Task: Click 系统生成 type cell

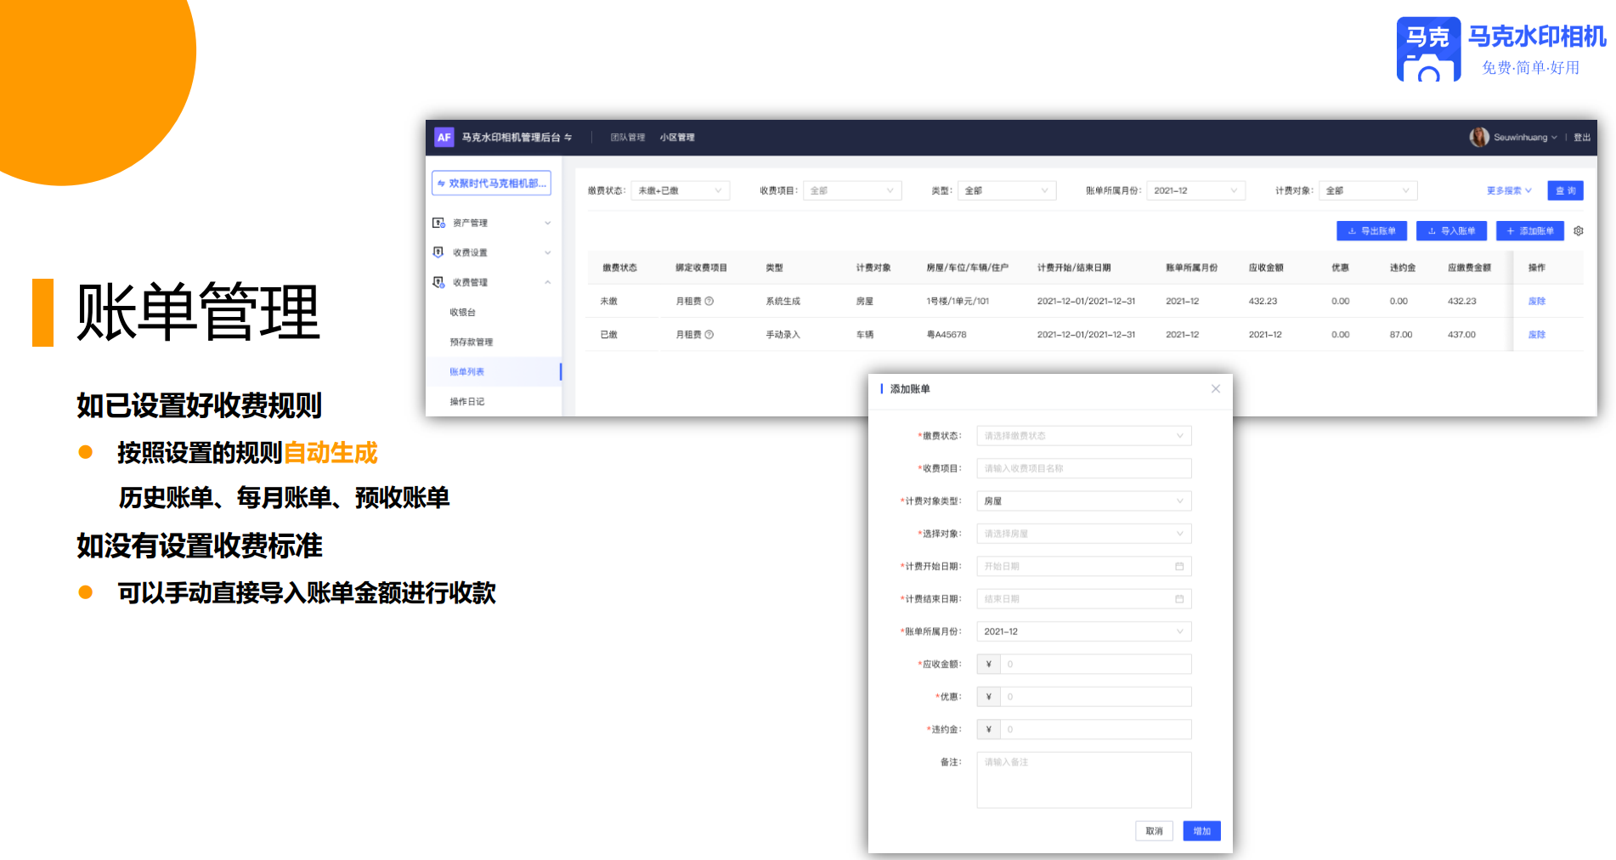Action: (x=783, y=301)
